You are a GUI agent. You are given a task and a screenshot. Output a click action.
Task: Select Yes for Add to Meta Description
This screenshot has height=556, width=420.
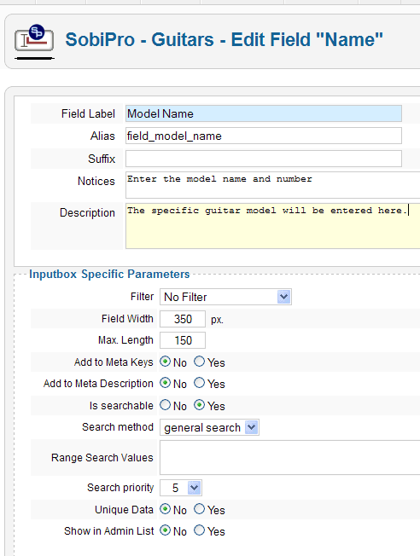tap(199, 383)
